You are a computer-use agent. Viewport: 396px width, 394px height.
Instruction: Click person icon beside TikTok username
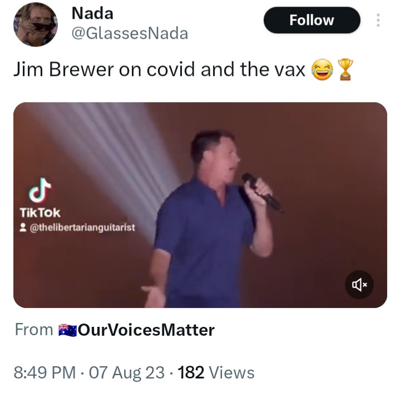click(x=23, y=228)
